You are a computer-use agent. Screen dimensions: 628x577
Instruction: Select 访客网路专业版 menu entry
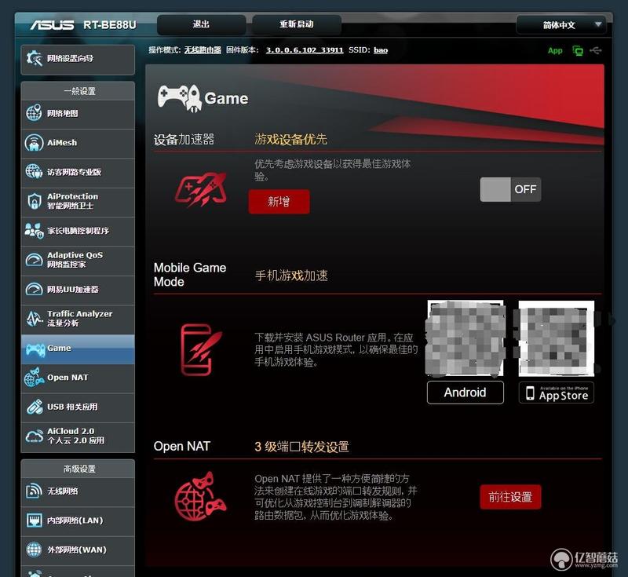coord(78,172)
